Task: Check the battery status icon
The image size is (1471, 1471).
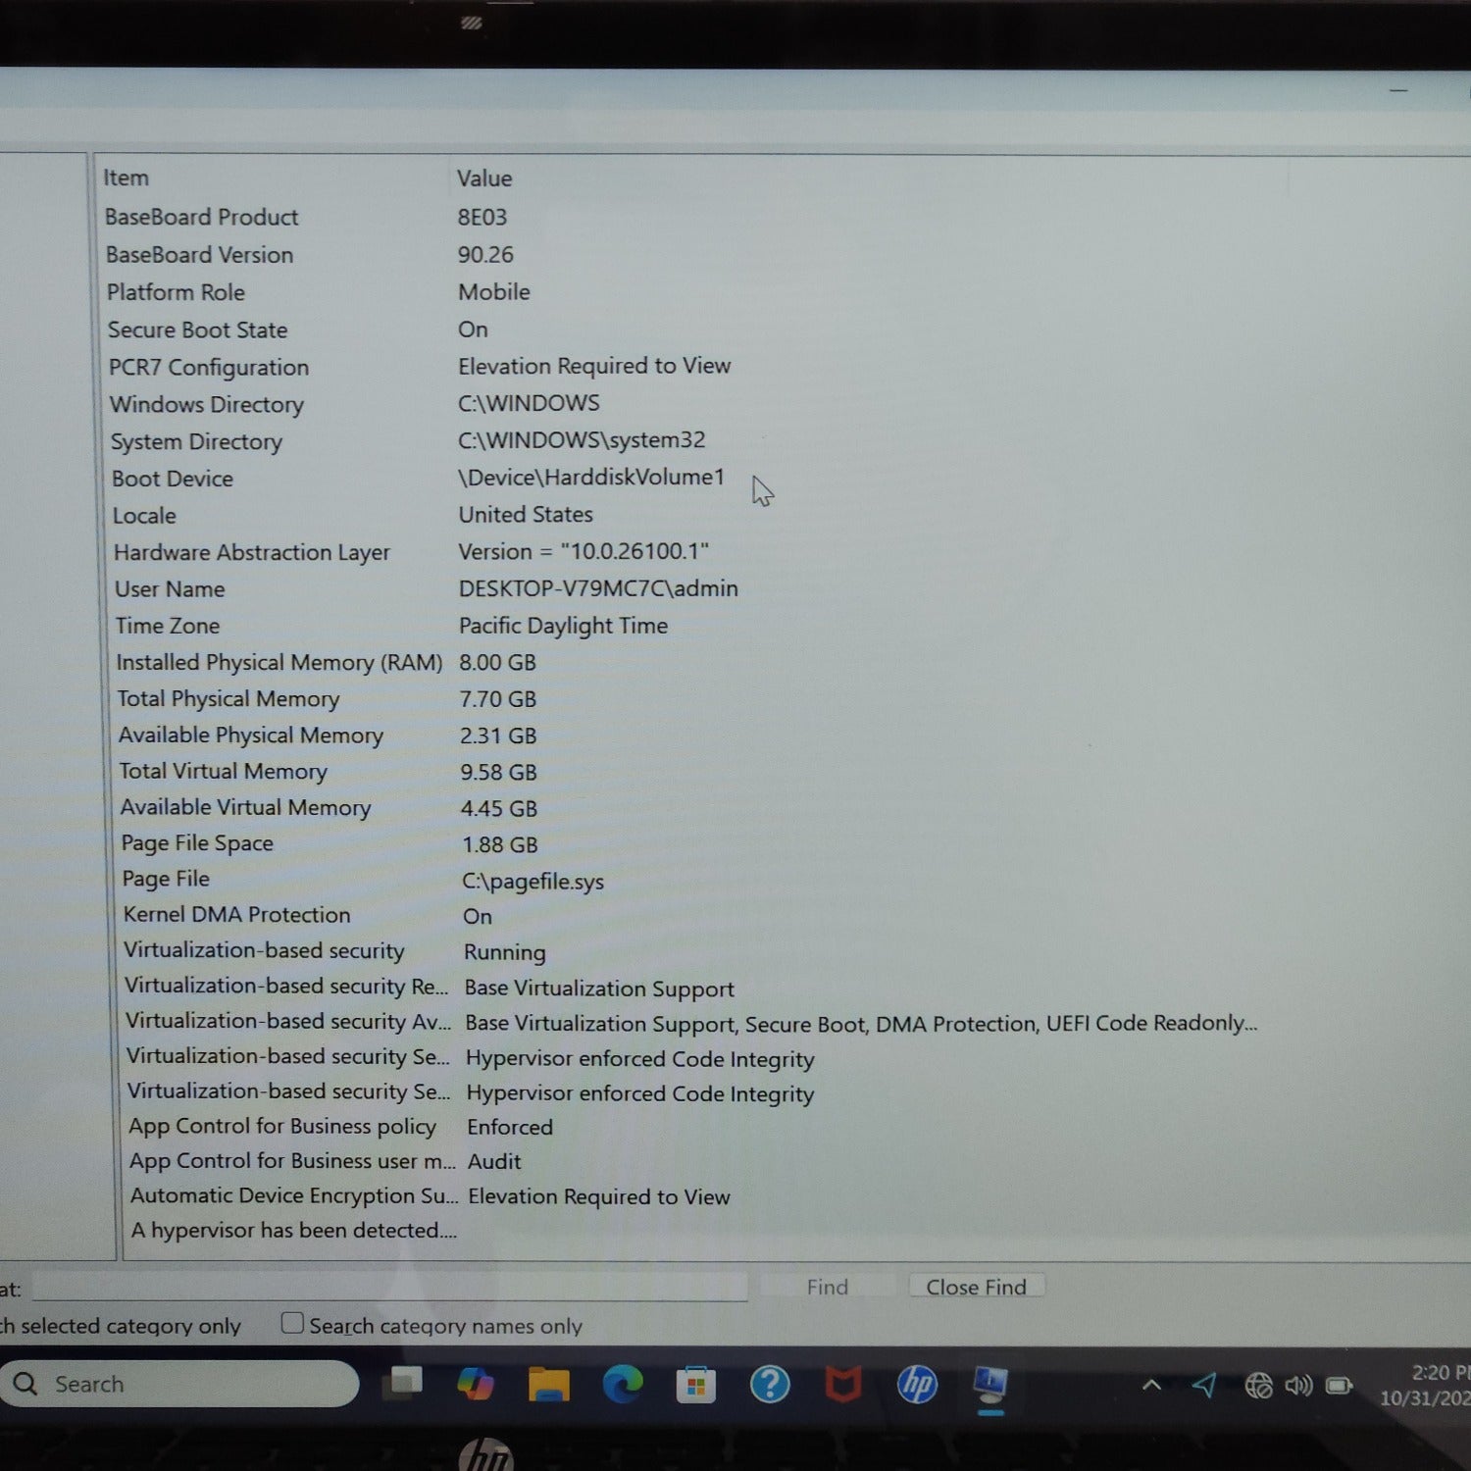Action: 1339,1385
